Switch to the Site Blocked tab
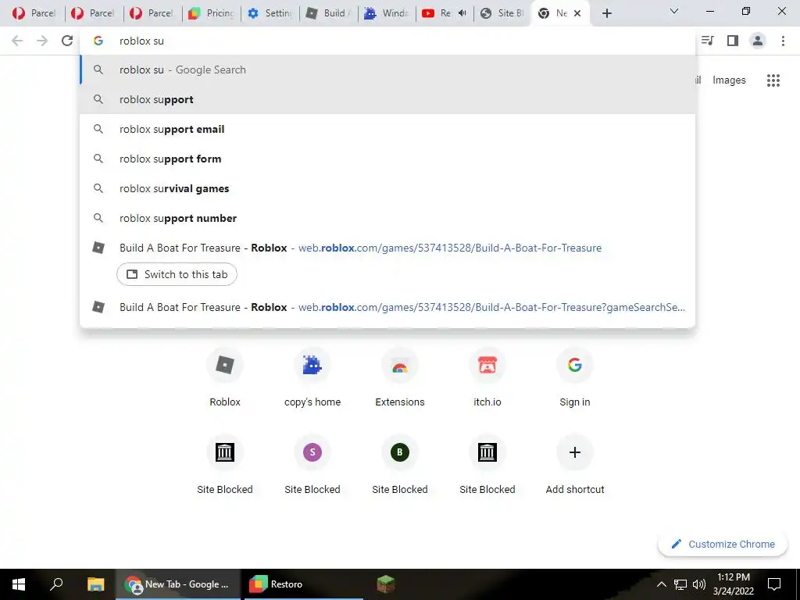This screenshot has width=800, height=600. 502,13
